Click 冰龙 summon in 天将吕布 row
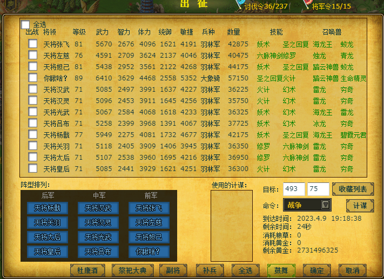 [319, 124]
